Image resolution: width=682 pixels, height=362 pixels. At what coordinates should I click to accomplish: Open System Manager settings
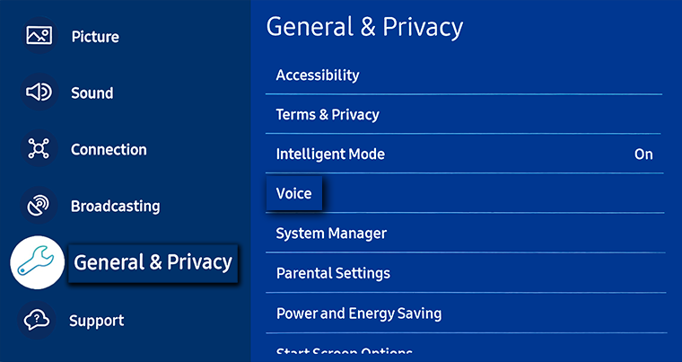coord(331,234)
